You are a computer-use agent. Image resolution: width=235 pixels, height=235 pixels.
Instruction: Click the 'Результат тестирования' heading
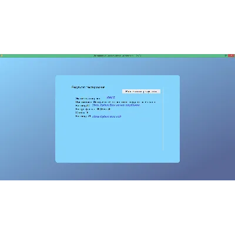click(x=88, y=87)
